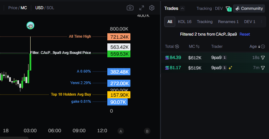Click the SOL icon on the 81.17 trade
The width and height of the screenshot is (269, 139).
(167, 68)
